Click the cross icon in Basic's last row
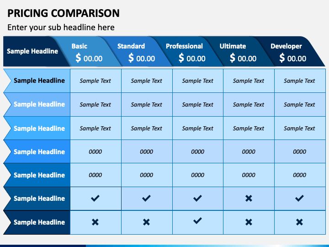 pyautogui.click(x=95, y=222)
